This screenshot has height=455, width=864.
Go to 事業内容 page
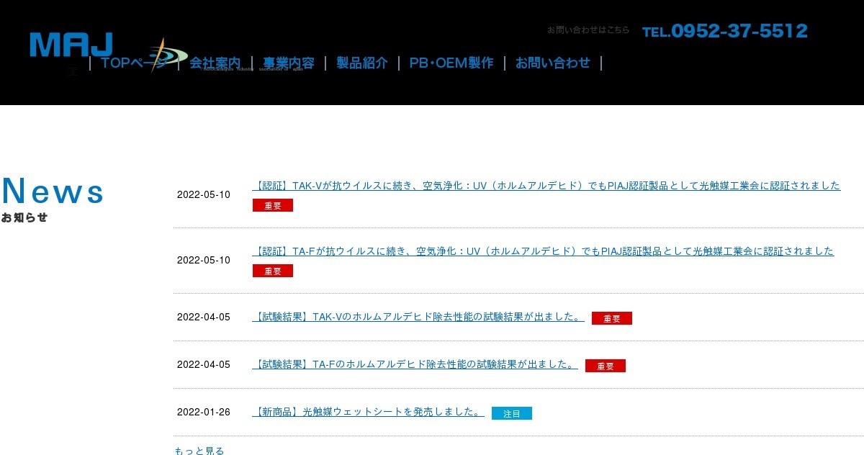[x=289, y=63]
